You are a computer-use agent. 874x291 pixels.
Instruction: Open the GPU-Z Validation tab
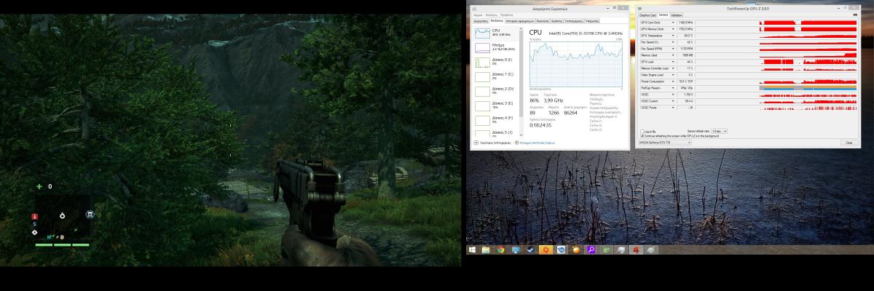coord(677,15)
